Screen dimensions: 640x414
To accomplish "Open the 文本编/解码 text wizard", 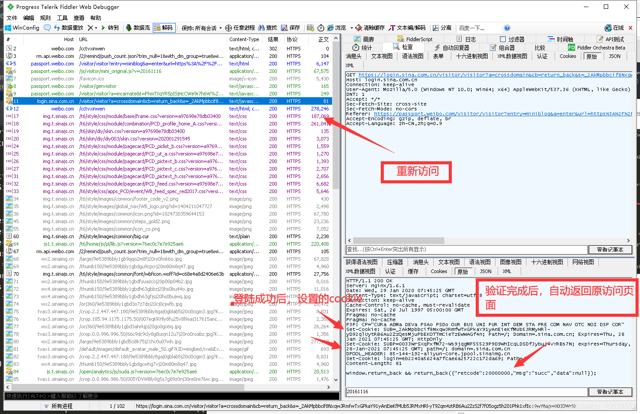I will [407, 28].
